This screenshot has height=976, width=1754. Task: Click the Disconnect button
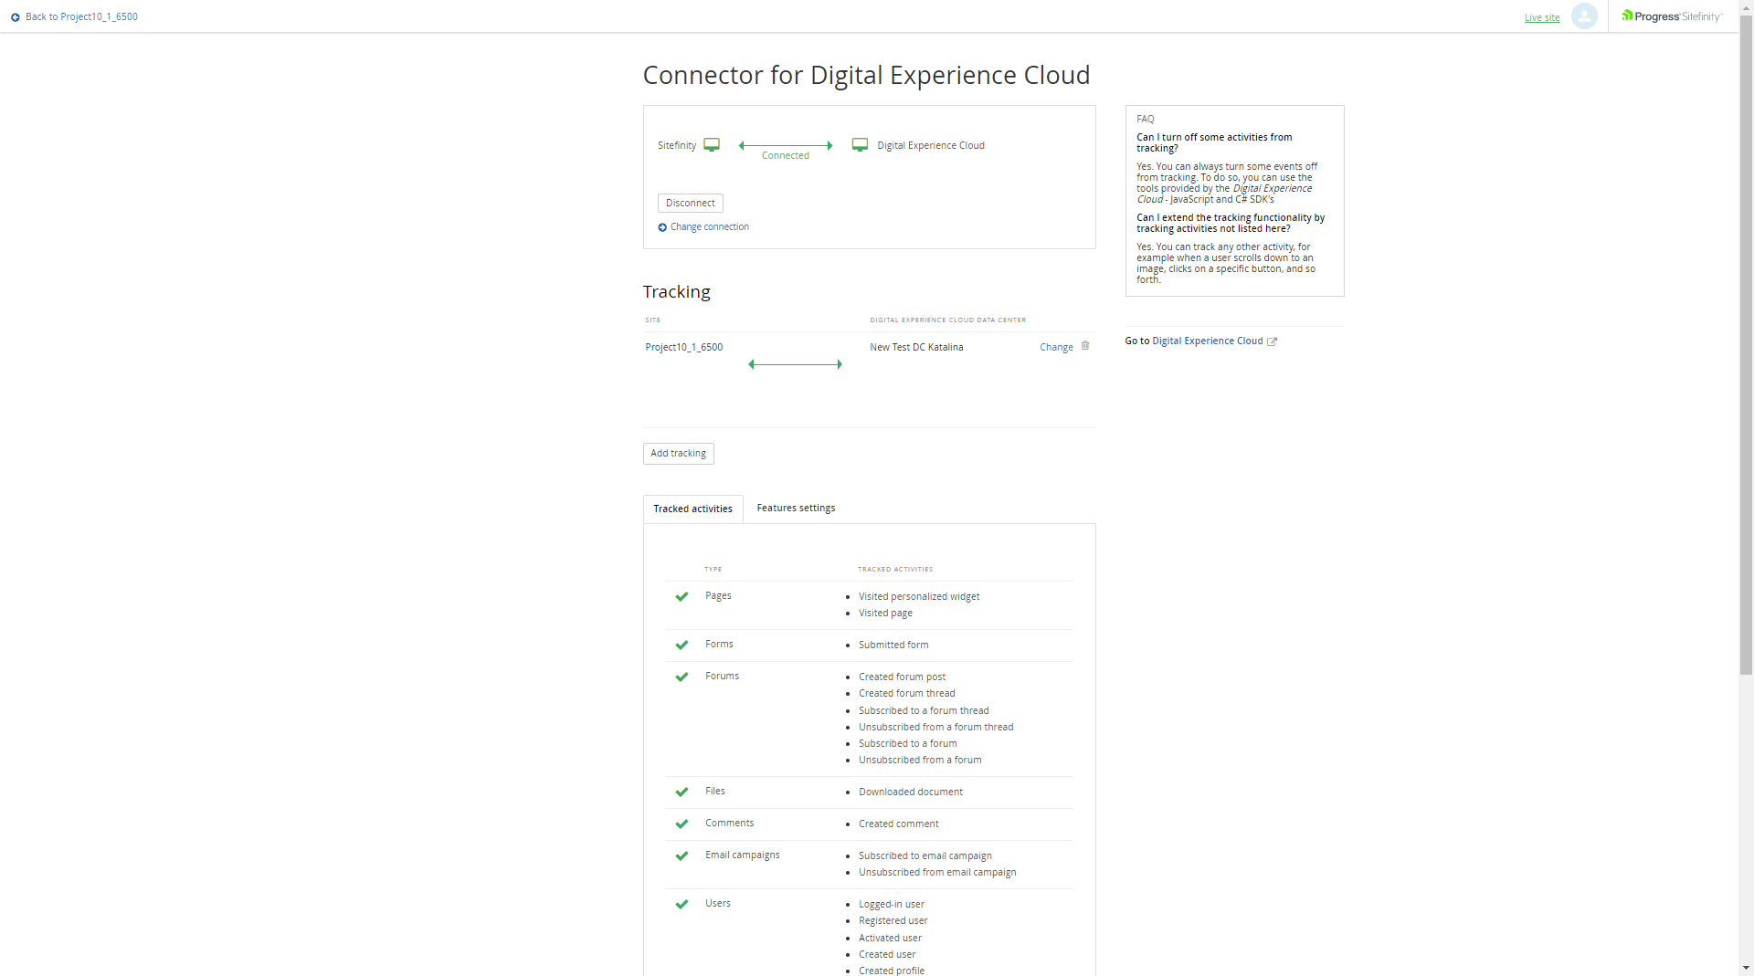tap(690, 203)
